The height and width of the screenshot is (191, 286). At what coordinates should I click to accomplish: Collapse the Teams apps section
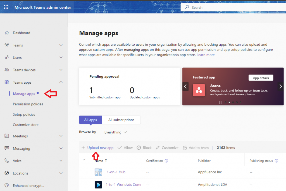click(x=61, y=82)
